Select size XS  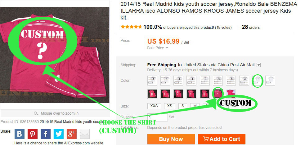pyautogui.click(x=169, y=106)
